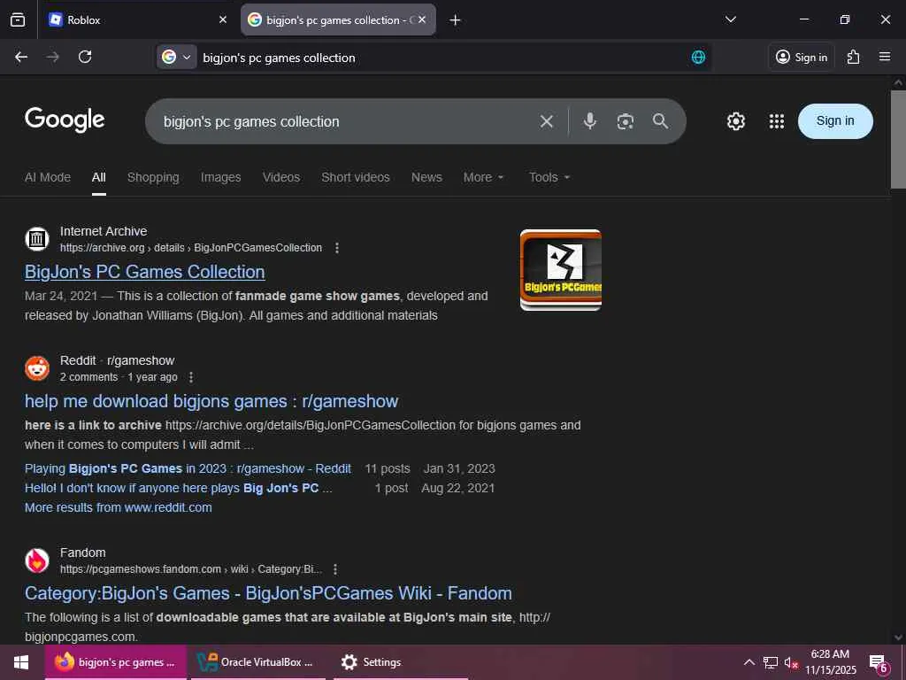Click the Bigjon's PCGames thumbnail image
The width and height of the screenshot is (906, 680).
[x=560, y=270]
